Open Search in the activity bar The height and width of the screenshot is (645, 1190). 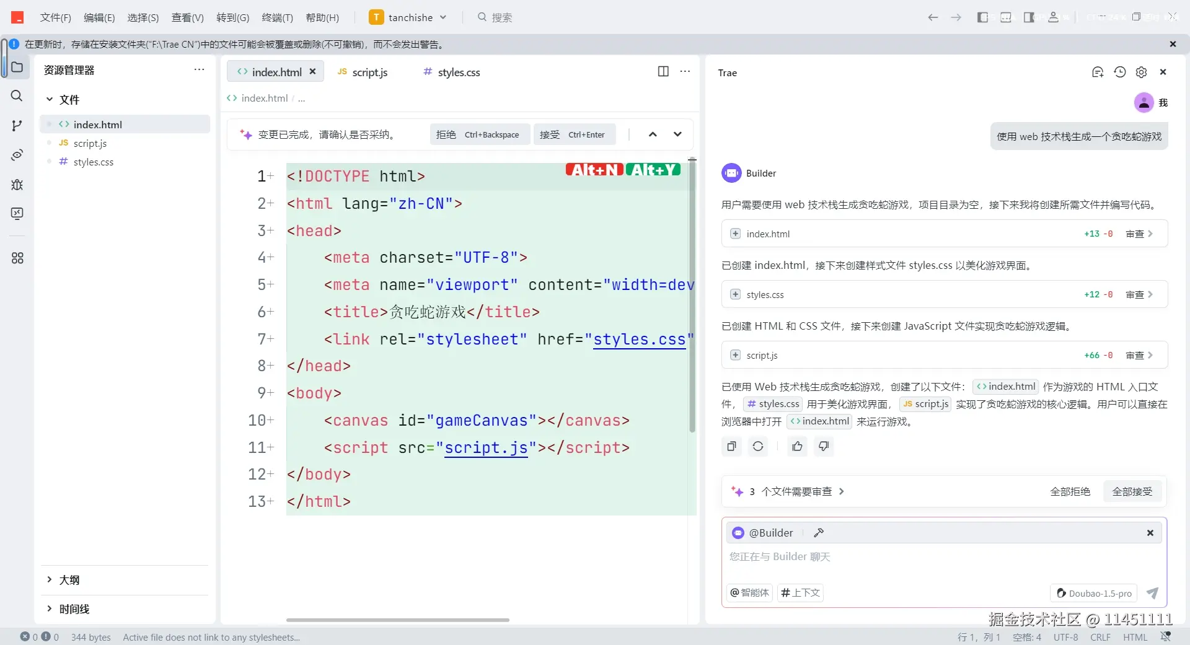pos(17,96)
